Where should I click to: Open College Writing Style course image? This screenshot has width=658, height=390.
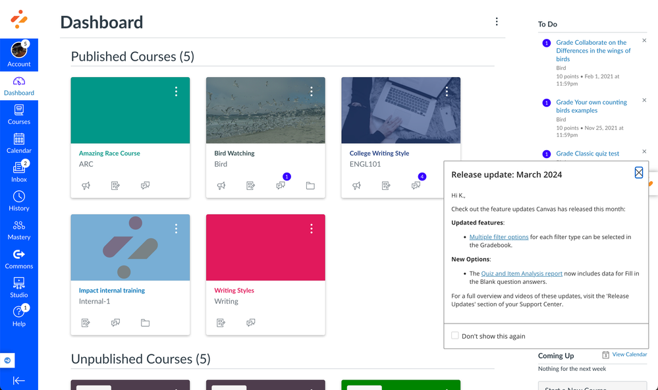click(x=400, y=111)
